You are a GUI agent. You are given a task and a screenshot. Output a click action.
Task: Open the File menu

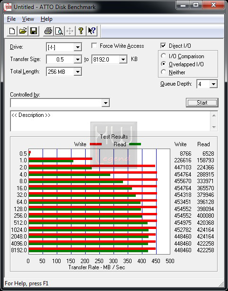(11, 19)
